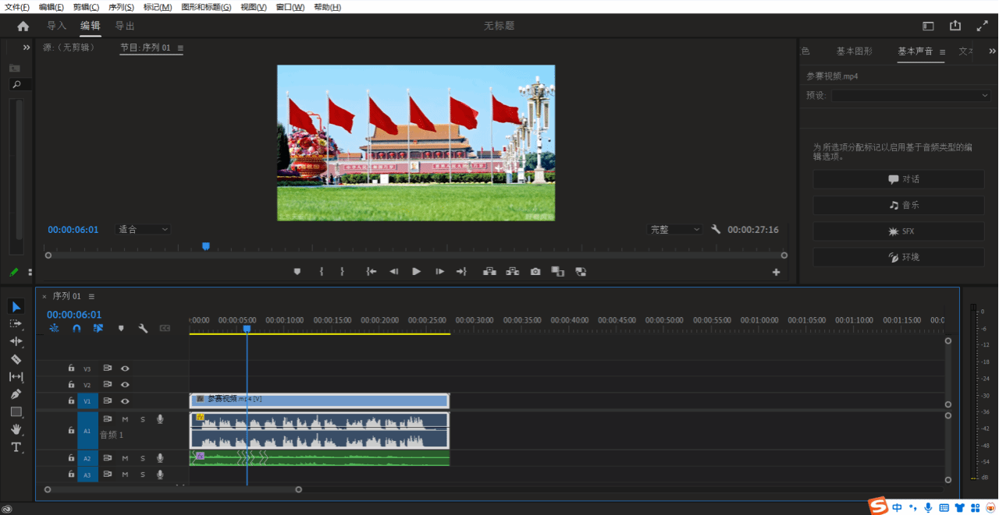Open the 序列(S) menu
999x515 pixels.
point(121,7)
